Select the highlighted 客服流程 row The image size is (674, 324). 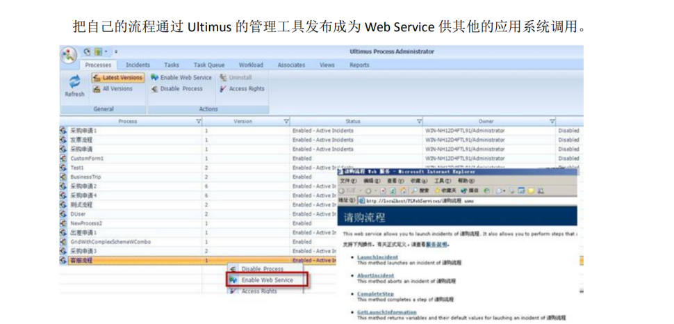(199, 260)
